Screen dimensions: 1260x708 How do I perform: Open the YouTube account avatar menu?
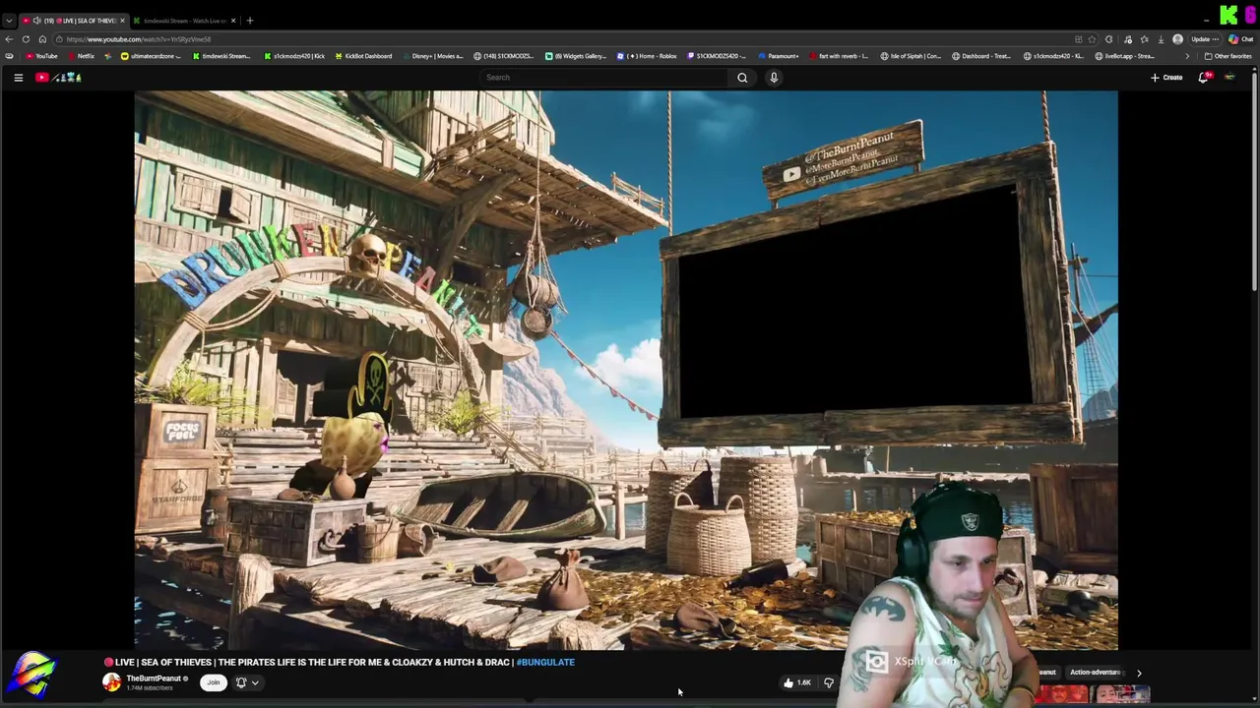[1229, 77]
